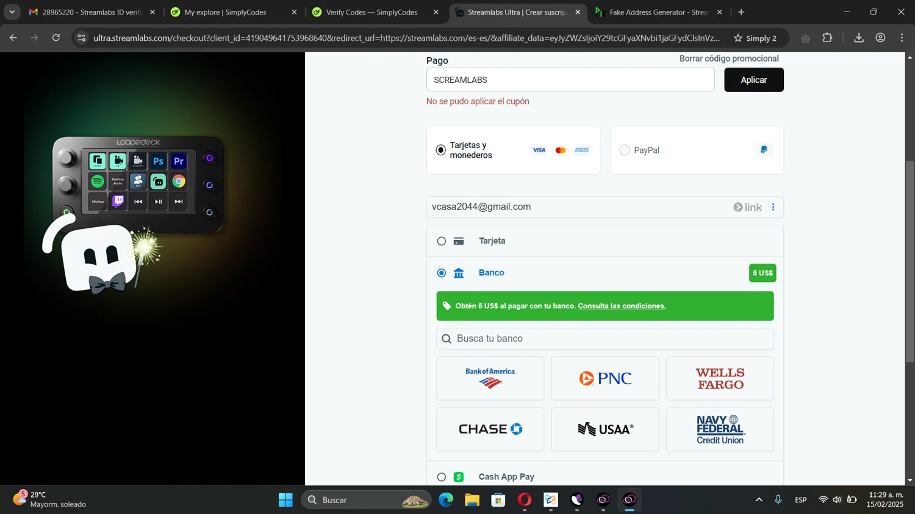
Task: Select the Bank of America bank tile
Action: coord(490,378)
